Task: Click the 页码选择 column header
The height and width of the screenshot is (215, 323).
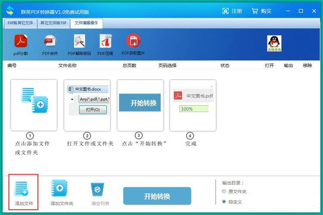Action: [x=168, y=66]
